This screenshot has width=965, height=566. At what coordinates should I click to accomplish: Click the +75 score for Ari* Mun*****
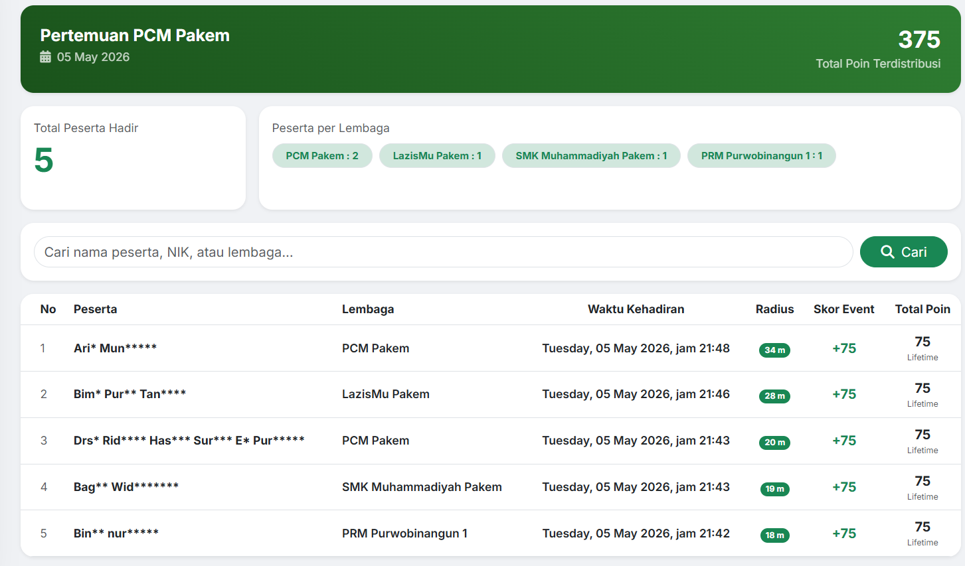click(x=844, y=348)
